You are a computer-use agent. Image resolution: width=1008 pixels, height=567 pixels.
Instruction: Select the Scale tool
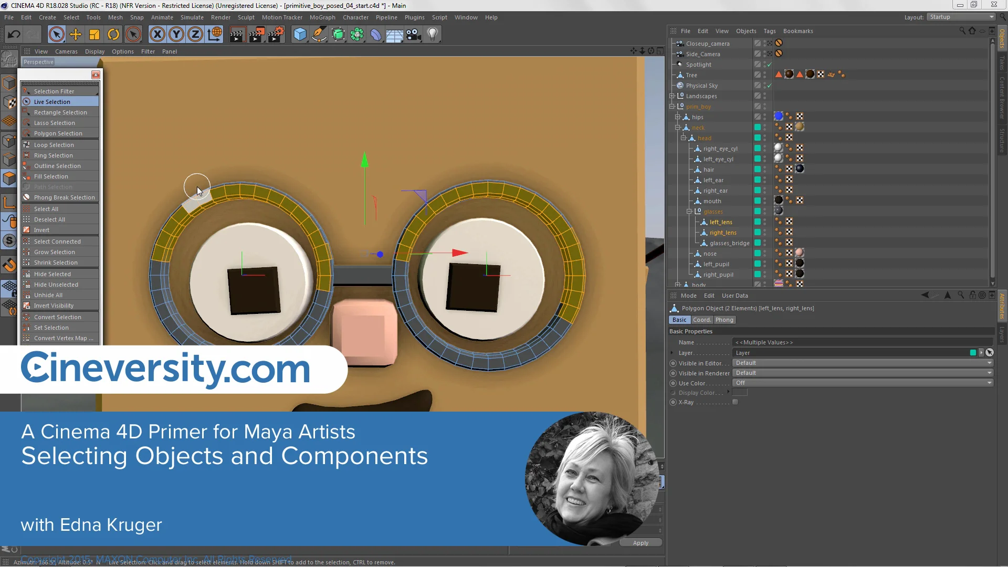click(94, 35)
